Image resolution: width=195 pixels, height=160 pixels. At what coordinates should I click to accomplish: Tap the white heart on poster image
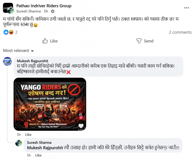(x=81, y=126)
